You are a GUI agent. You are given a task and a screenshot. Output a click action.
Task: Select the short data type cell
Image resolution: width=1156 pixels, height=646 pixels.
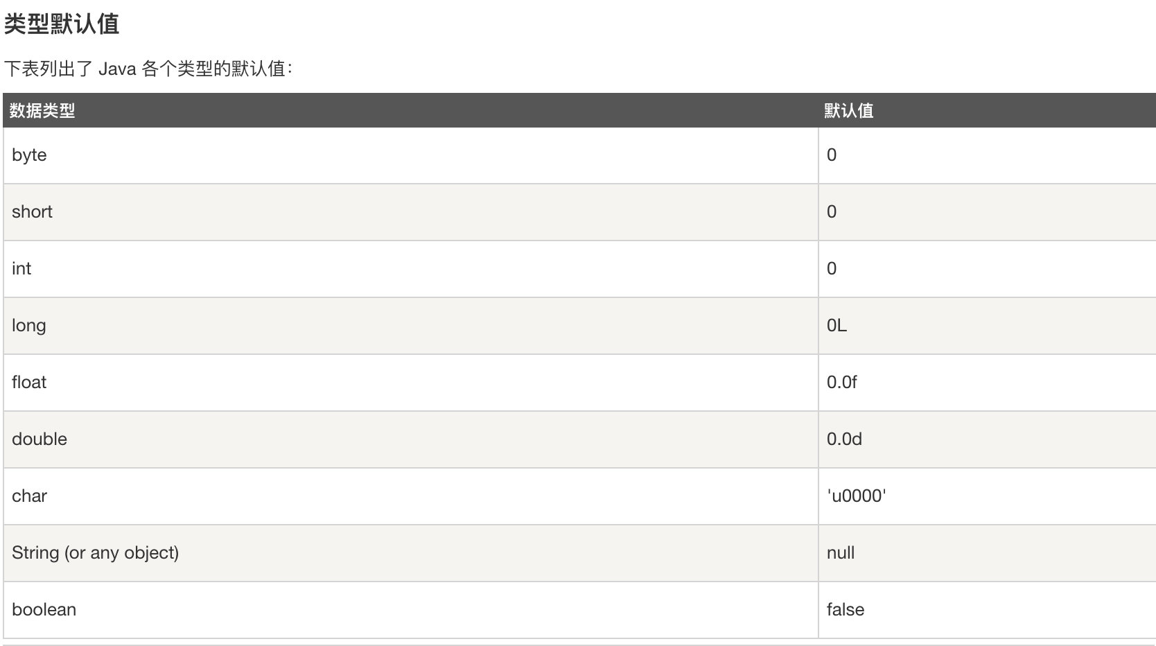point(32,212)
